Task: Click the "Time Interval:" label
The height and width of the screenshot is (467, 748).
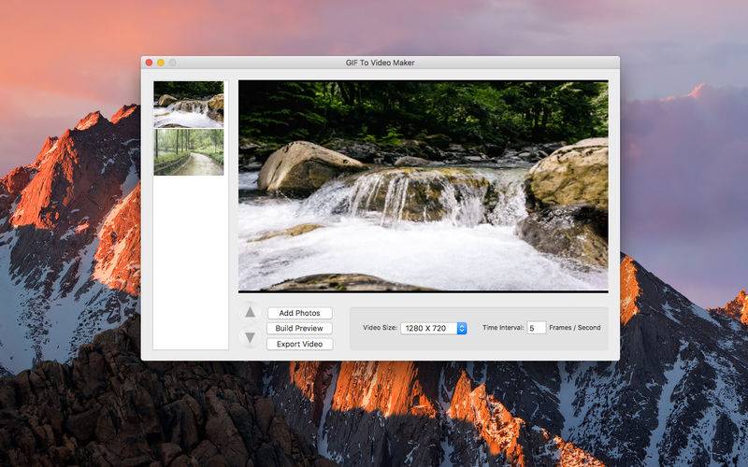Action: 503,328
